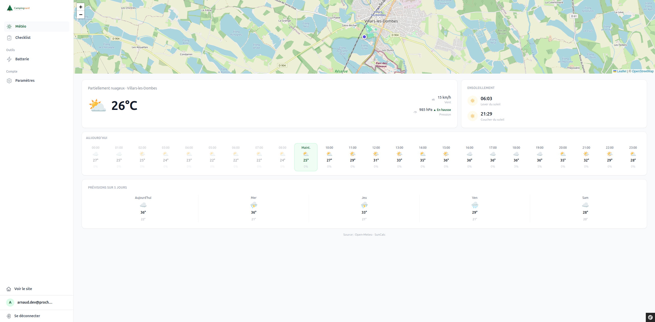Click the 16:00 cloudy weather icon
The width and height of the screenshot is (655, 322).
coord(470,154)
